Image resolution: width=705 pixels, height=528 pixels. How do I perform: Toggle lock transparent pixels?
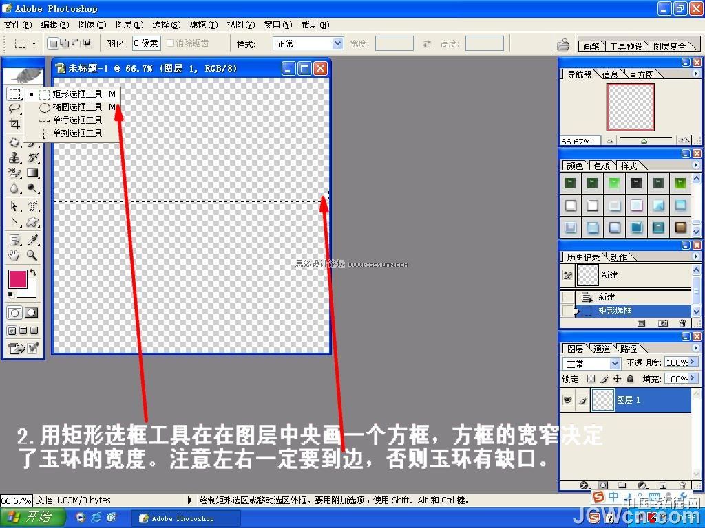tap(591, 379)
